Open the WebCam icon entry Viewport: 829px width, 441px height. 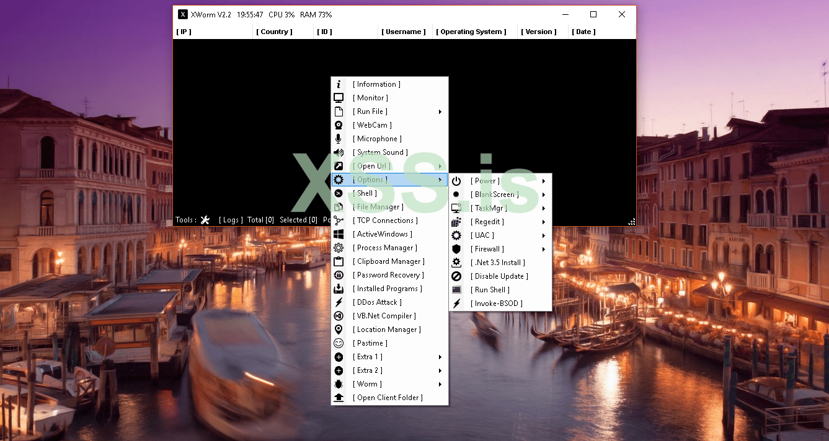click(339, 125)
